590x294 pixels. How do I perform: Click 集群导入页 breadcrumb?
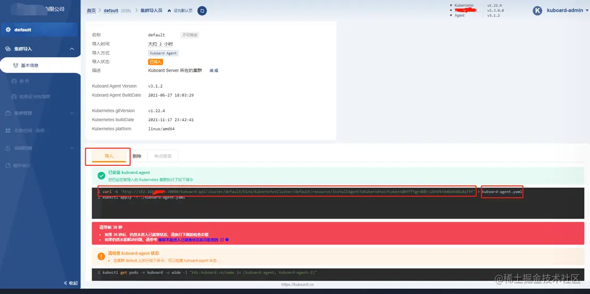coord(152,11)
